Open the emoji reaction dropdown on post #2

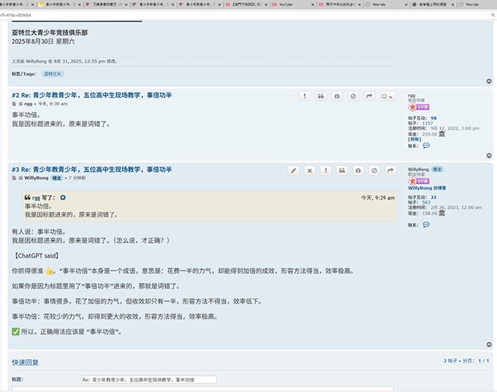click(x=387, y=96)
